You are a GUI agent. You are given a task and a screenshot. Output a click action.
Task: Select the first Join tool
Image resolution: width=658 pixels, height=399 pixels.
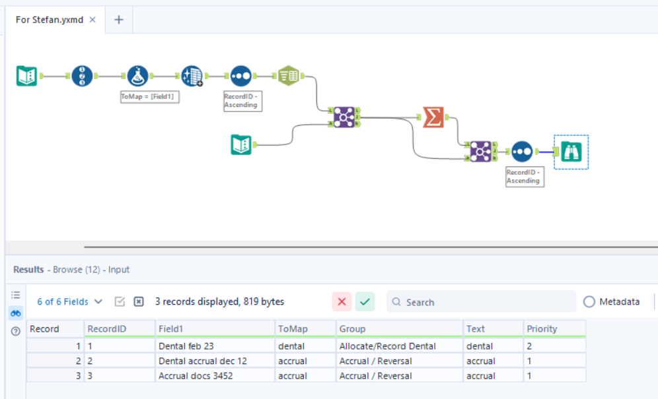344,117
